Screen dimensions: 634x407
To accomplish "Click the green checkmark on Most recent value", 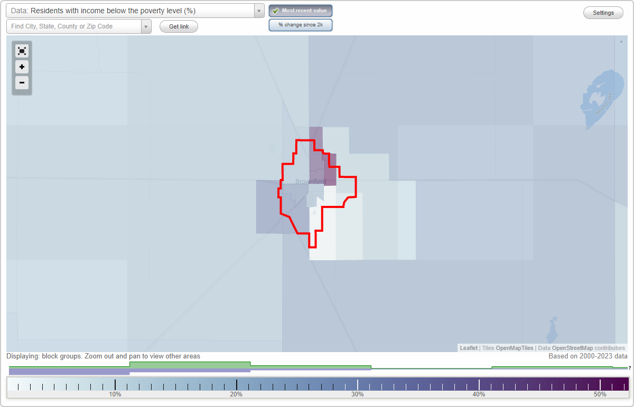I will click(275, 10).
